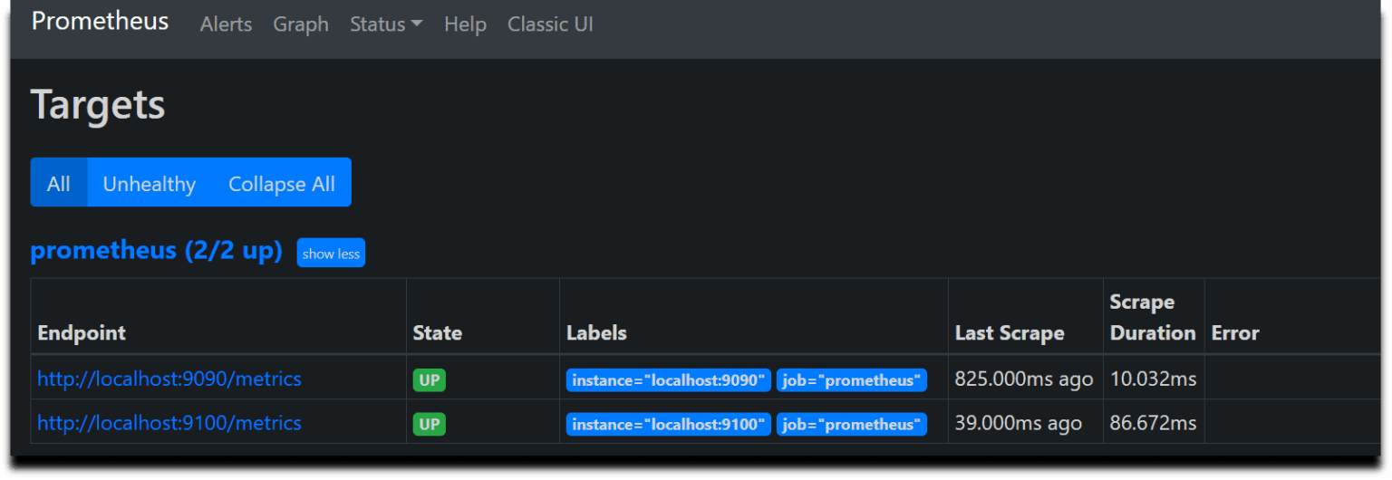Click the UP badge for localhost:9100
Viewport: 1392px width, 480px height.
[430, 424]
